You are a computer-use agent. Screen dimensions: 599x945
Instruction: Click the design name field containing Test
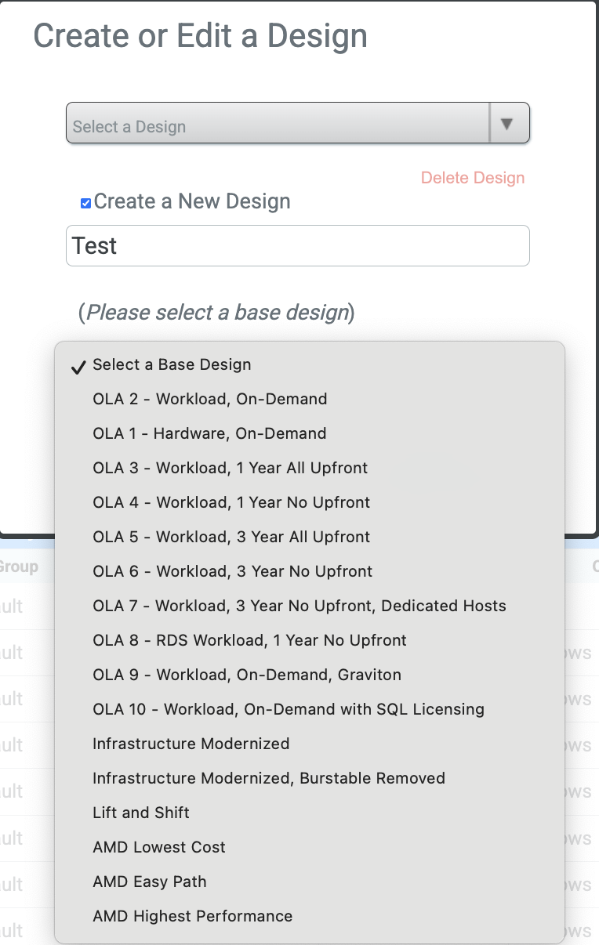point(297,246)
